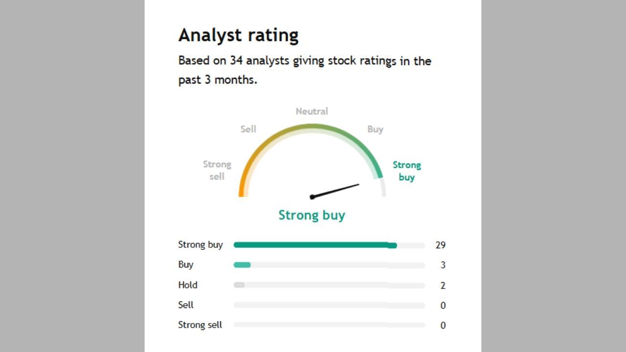Screen dimensions: 626x352
Task: Click the teal Buy rating bar
Action: [x=242, y=265]
